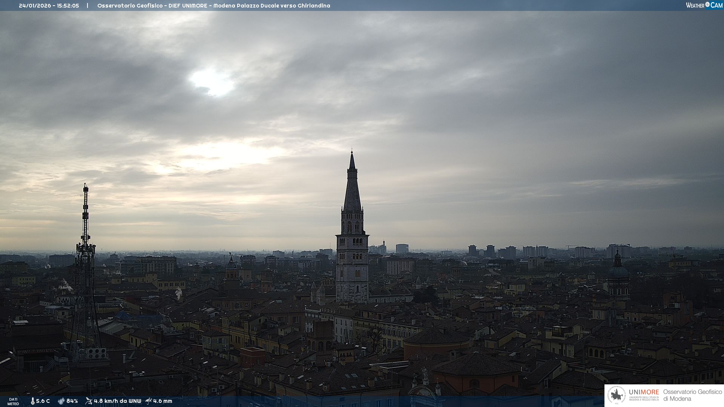The height and width of the screenshot is (407, 724).
Task: Click the large church dome on right
Action: (x=618, y=271)
